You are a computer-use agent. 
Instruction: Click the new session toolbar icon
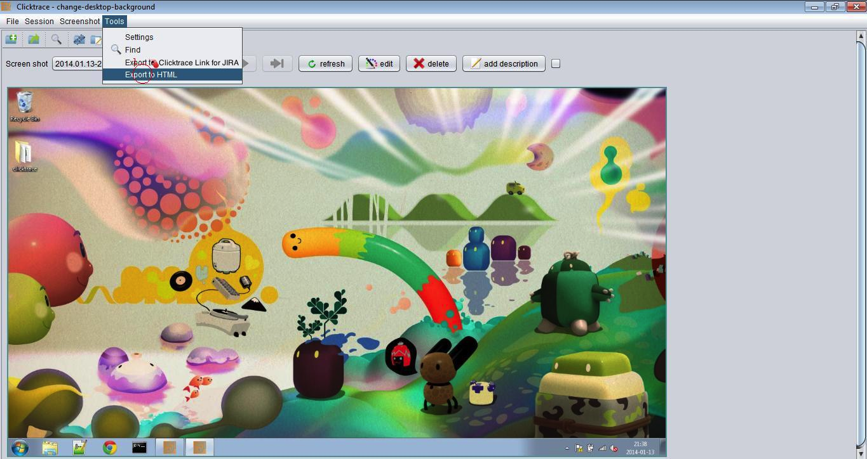[11, 39]
